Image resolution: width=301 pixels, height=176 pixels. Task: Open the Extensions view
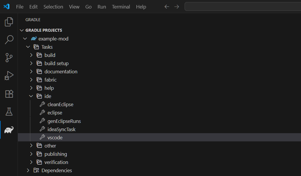[x=9, y=94]
